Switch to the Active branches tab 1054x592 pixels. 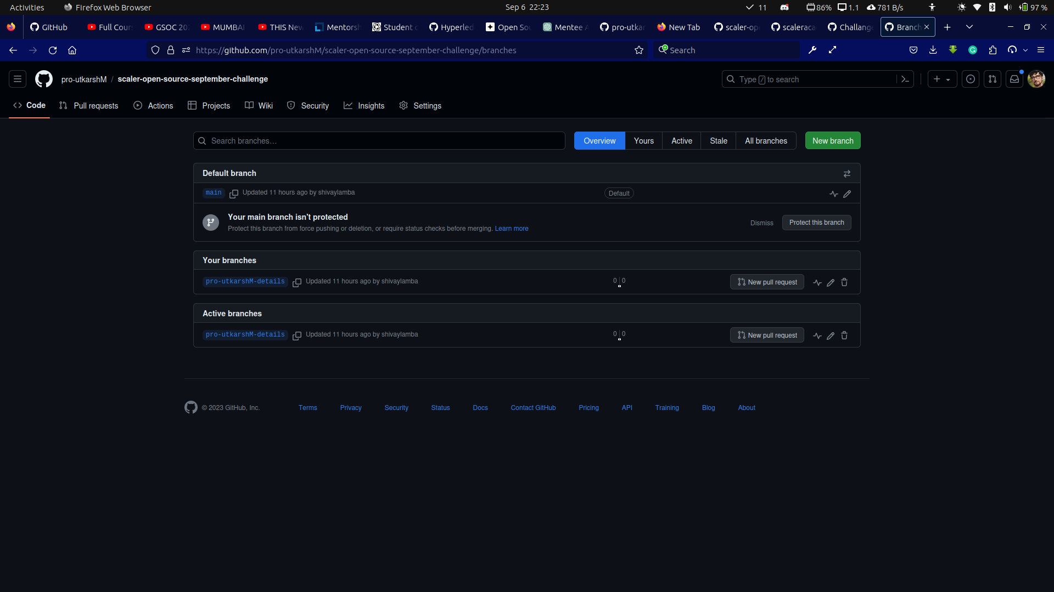pyautogui.click(x=681, y=141)
